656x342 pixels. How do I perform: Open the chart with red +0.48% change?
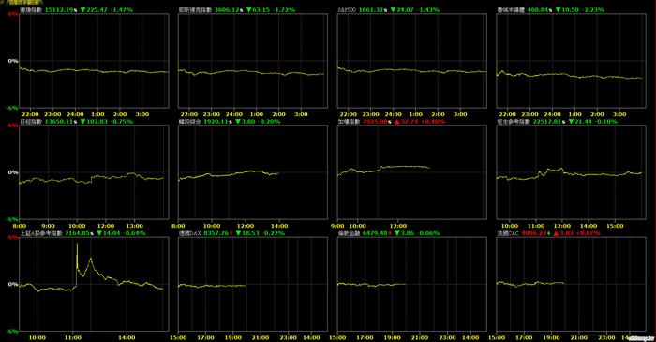click(412, 172)
